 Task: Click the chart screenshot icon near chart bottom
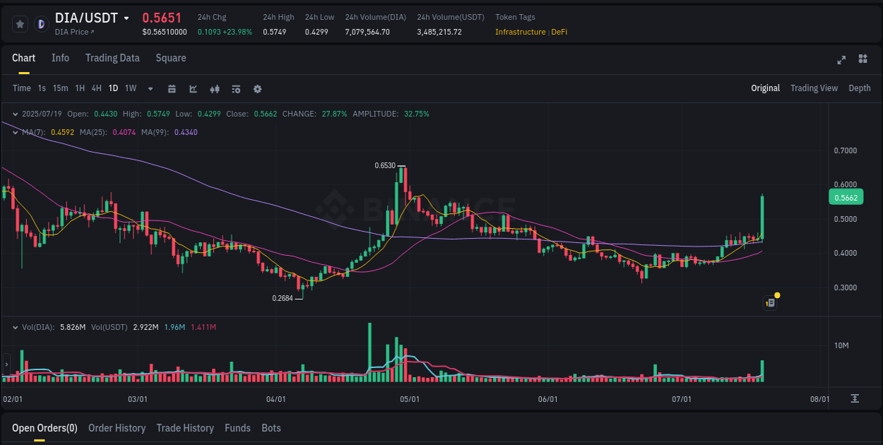[x=769, y=302]
